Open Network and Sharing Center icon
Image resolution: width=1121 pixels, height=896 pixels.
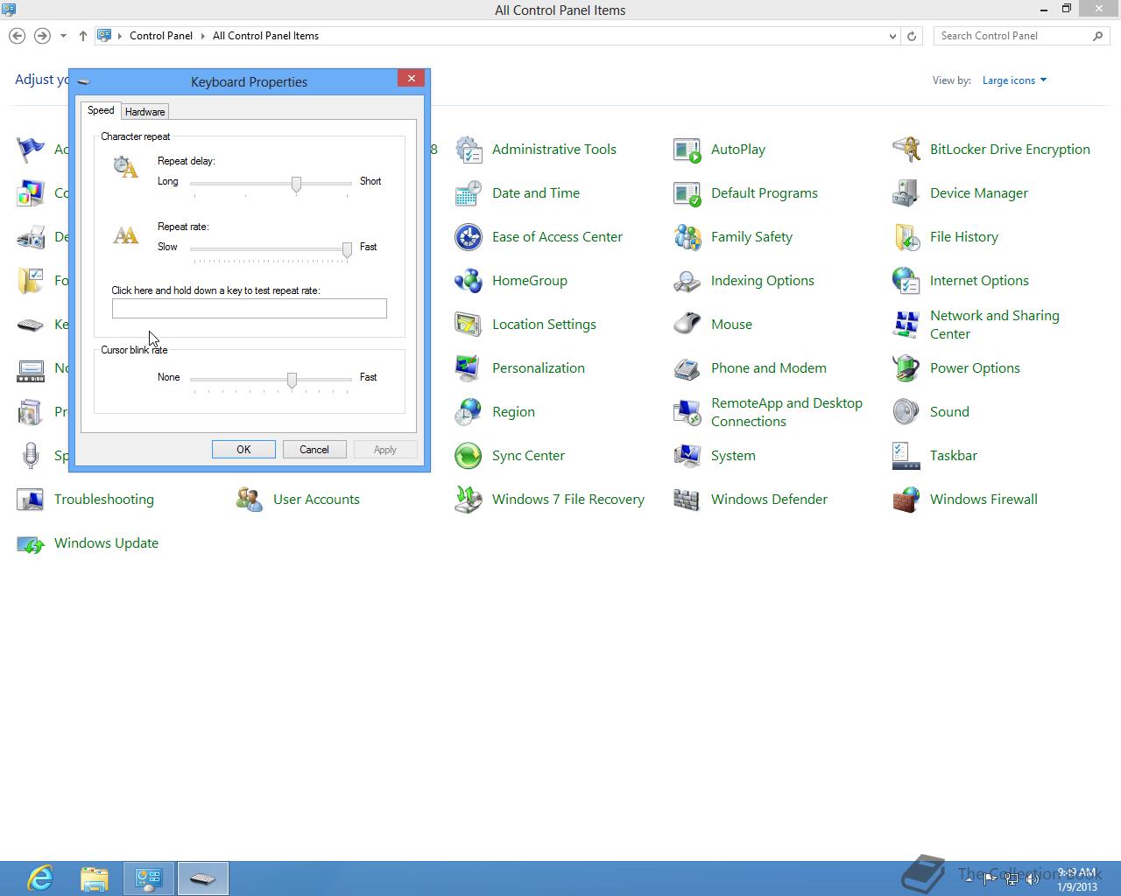pyautogui.click(x=906, y=325)
